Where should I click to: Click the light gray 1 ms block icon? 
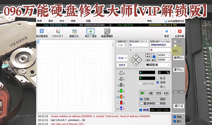coord(121,73)
